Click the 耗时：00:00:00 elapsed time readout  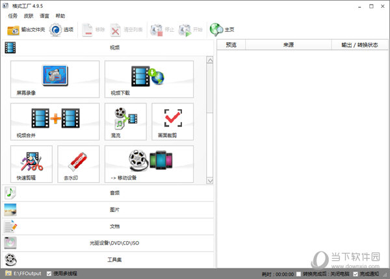click(x=278, y=274)
